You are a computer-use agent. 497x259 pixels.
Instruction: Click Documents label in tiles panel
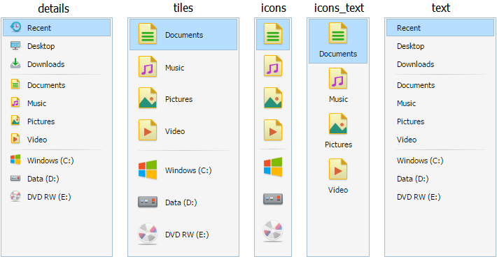[x=184, y=35]
